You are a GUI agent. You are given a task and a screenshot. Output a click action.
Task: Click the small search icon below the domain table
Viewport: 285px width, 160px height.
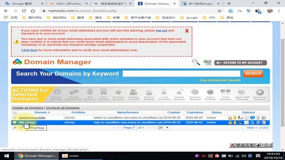(x=15, y=128)
